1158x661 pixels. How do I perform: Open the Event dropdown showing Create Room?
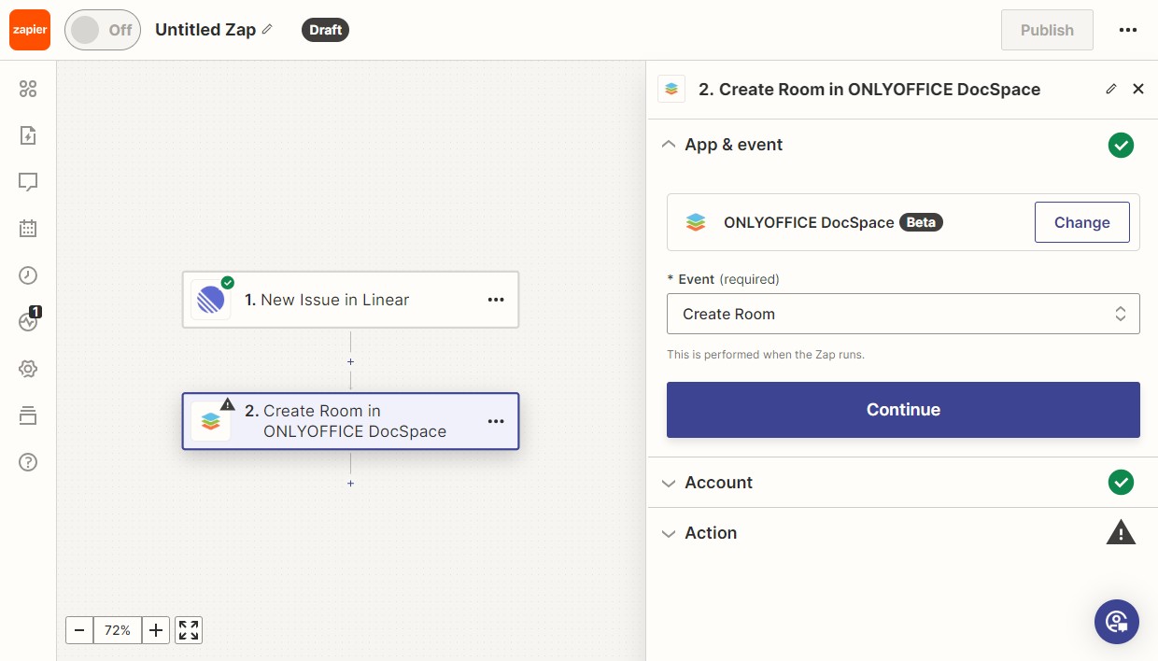click(x=902, y=315)
